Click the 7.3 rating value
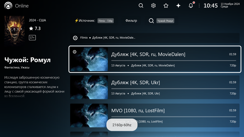This screenshot has height=137, width=244. click(38, 28)
